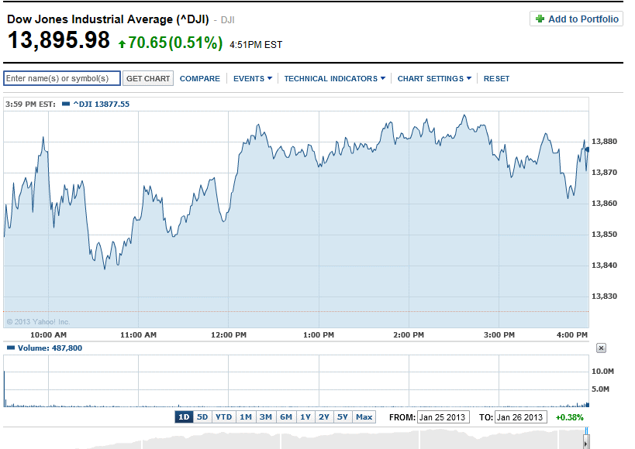This screenshot has height=449, width=635.
Task: Click the Volume legend marker
Action: [x=9, y=348]
